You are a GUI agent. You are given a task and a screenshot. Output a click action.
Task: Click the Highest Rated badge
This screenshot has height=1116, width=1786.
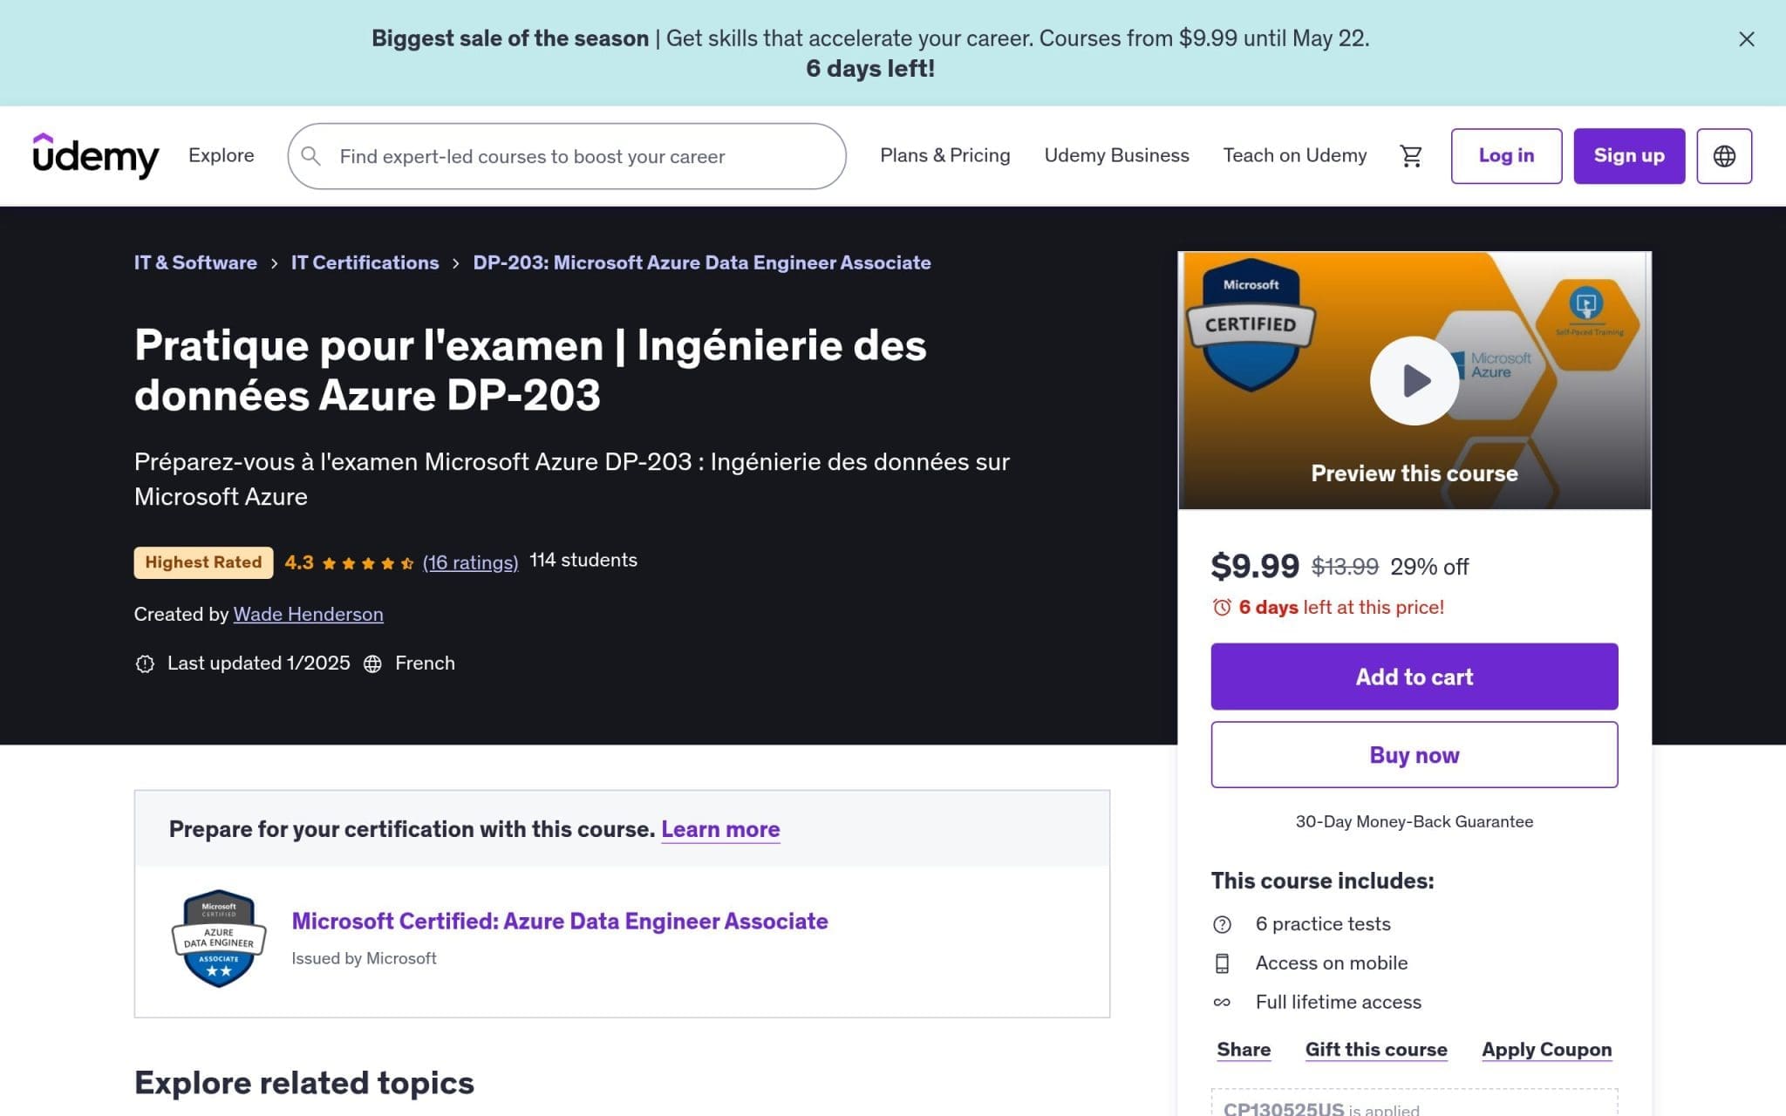tap(203, 562)
